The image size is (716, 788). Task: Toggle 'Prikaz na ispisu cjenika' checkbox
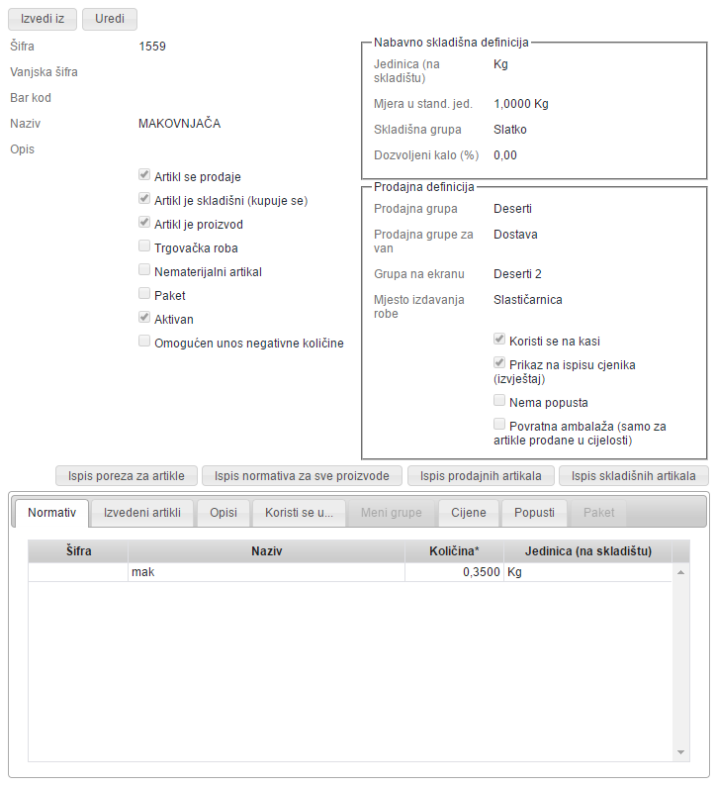pyautogui.click(x=499, y=363)
